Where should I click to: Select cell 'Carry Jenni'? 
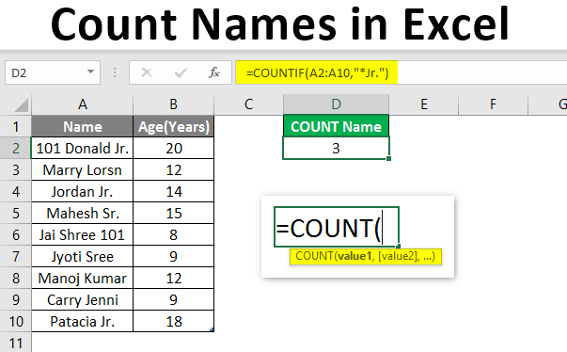[x=83, y=300]
